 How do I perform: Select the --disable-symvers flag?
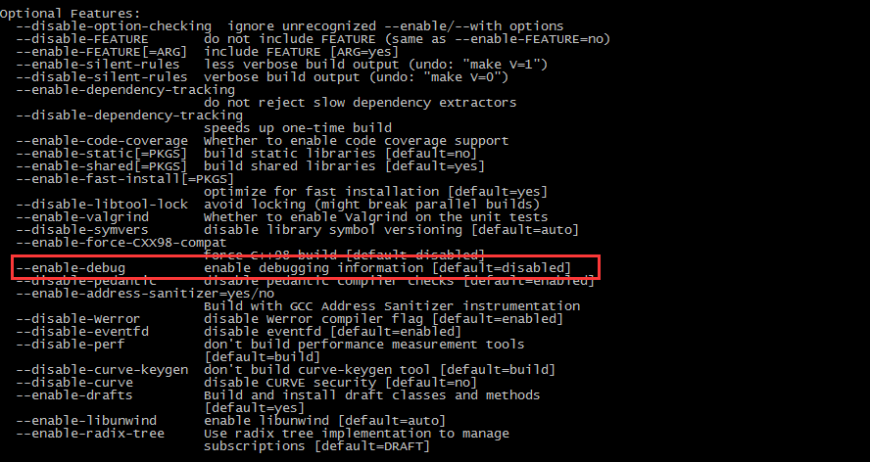point(82,229)
